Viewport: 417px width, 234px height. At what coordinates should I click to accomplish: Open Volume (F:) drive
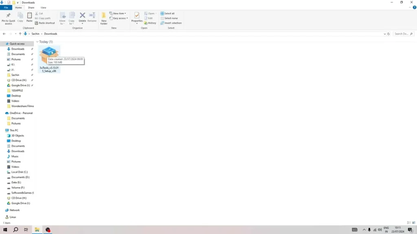click(x=18, y=188)
